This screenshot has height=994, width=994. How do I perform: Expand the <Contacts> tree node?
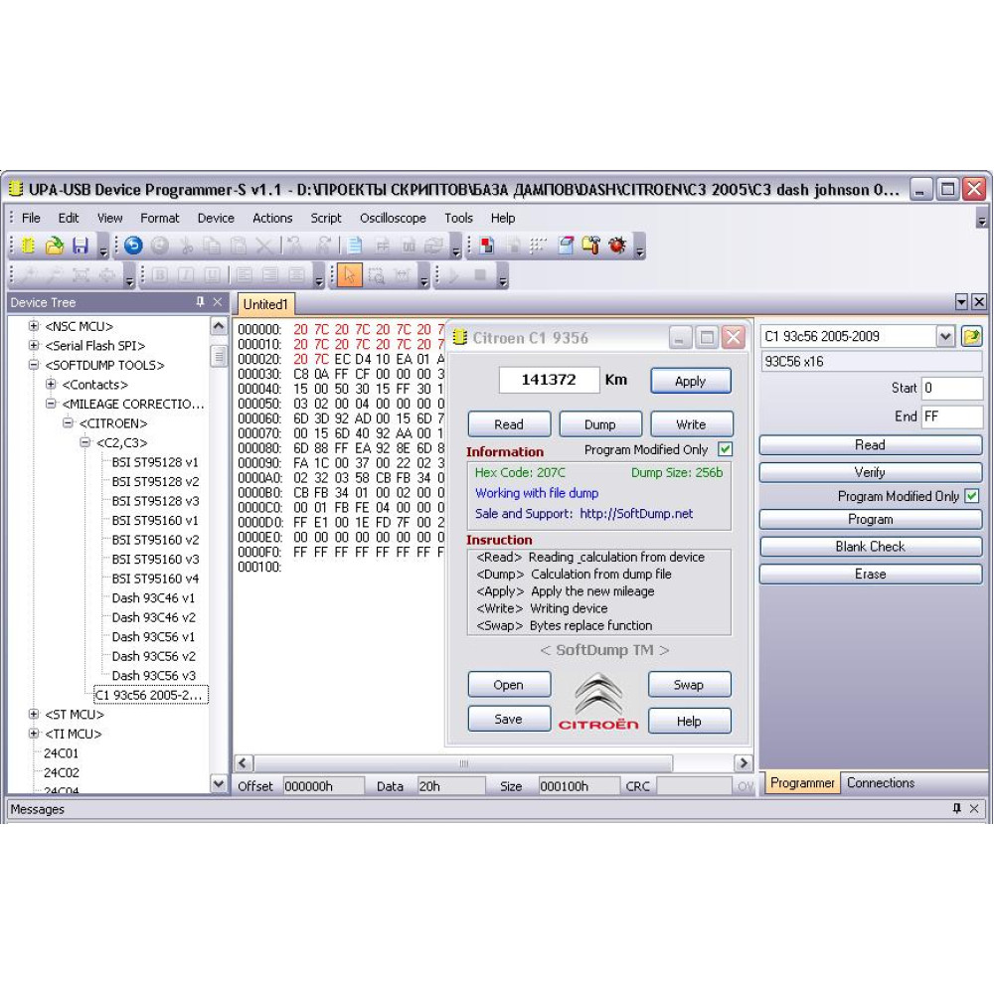[51, 384]
